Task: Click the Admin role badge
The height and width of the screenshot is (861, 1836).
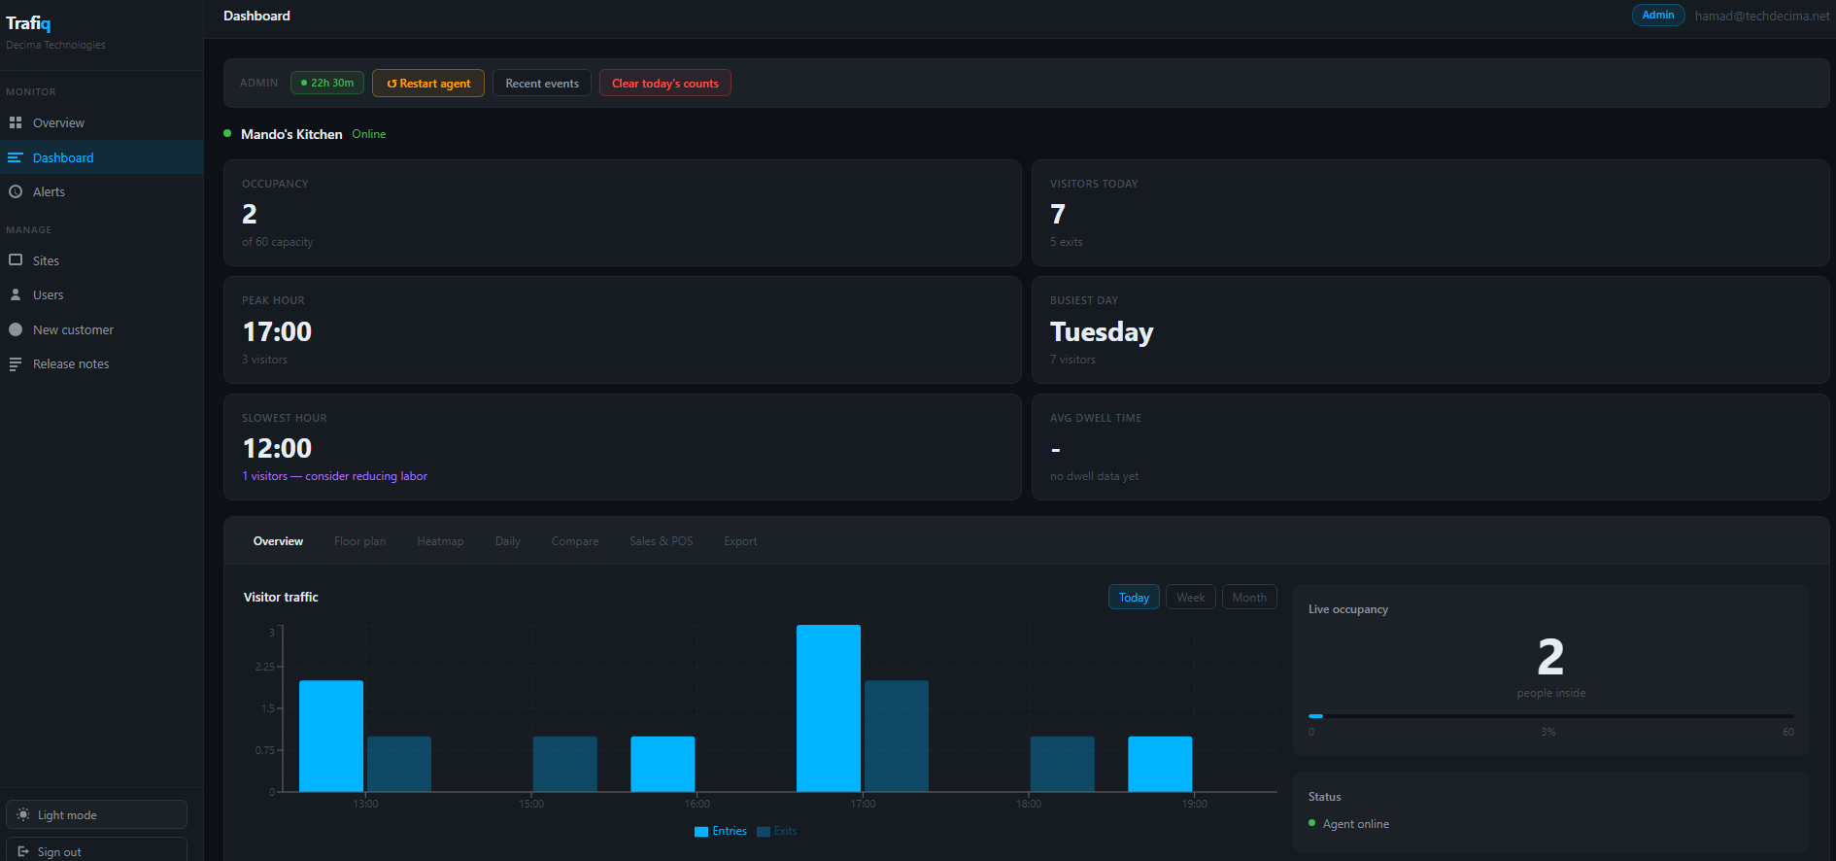Action: (x=1658, y=15)
